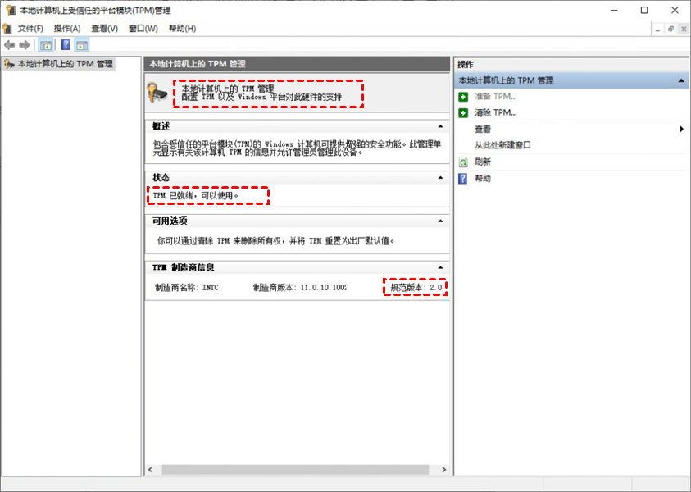Click the refresh icon beside 刷新

pos(463,162)
